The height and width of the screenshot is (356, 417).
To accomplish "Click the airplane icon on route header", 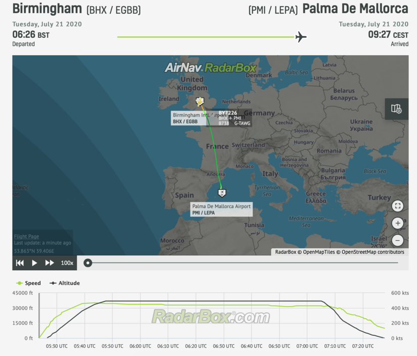I will (x=301, y=37).
